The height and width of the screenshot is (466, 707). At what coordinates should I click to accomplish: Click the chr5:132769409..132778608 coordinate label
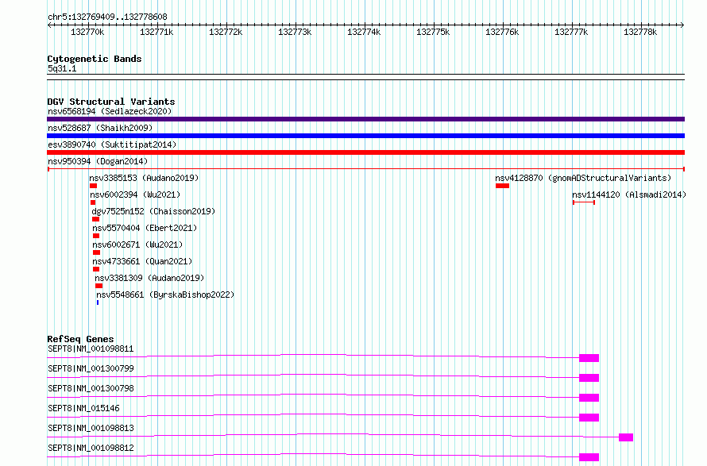pyautogui.click(x=107, y=17)
